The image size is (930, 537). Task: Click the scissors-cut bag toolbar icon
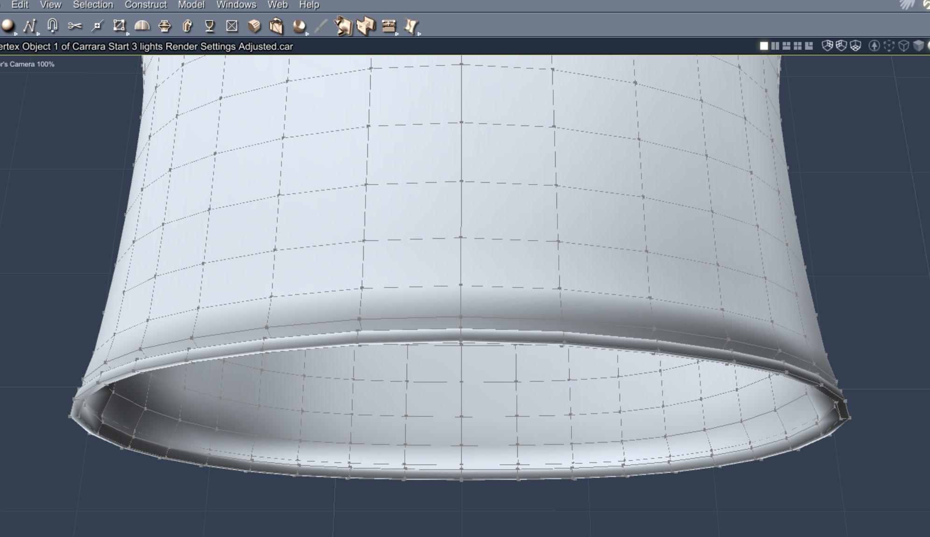pyautogui.click(x=276, y=26)
